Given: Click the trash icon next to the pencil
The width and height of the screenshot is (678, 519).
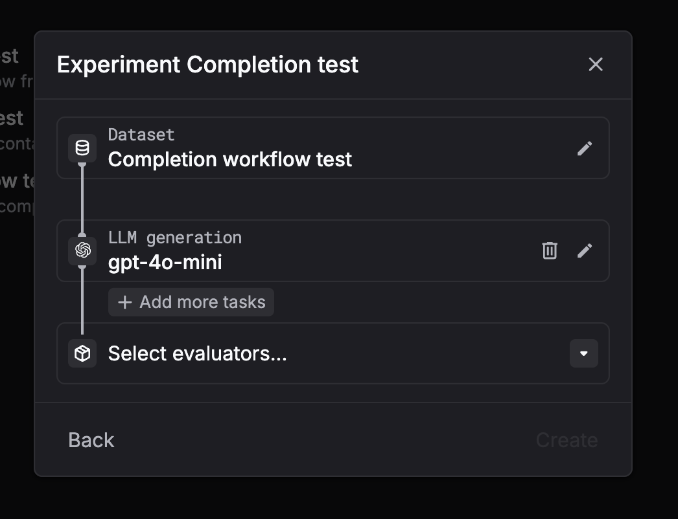Looking at the screenshot, I should coord(549,250).
